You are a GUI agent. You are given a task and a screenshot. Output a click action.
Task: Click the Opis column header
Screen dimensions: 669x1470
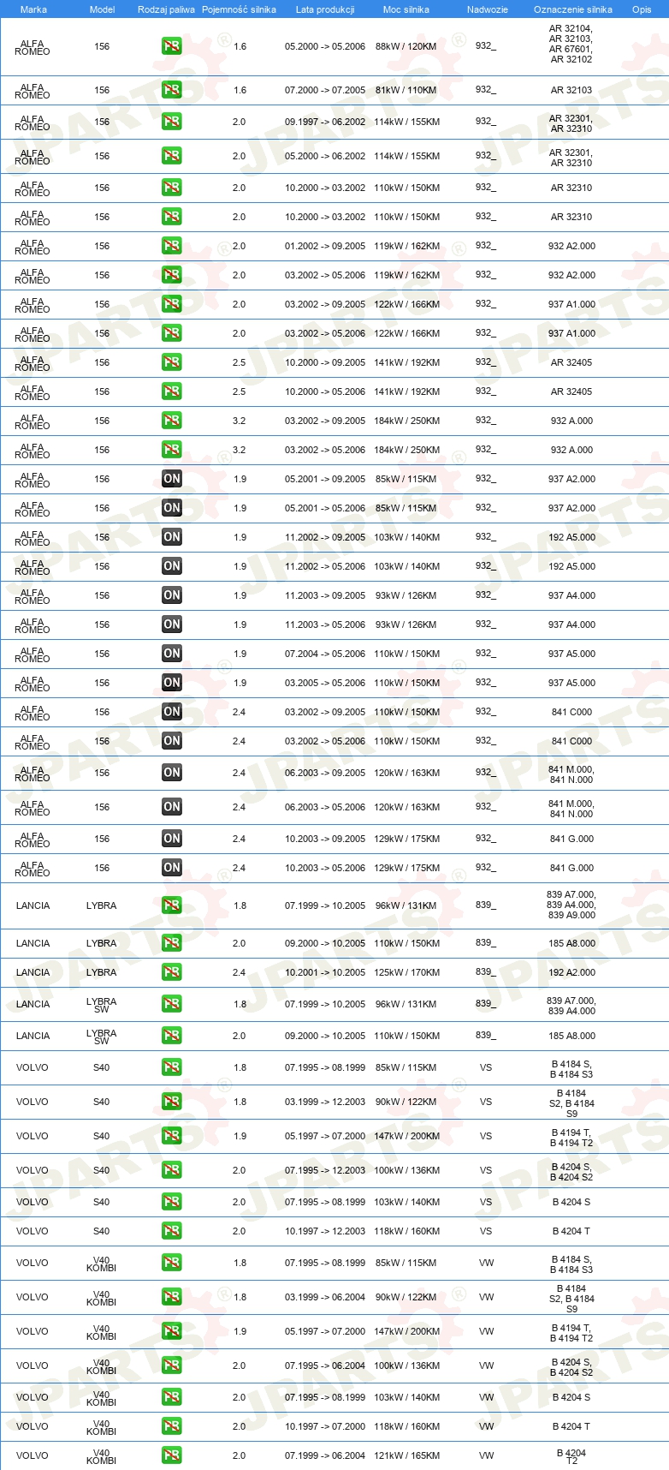pos(642,9)
